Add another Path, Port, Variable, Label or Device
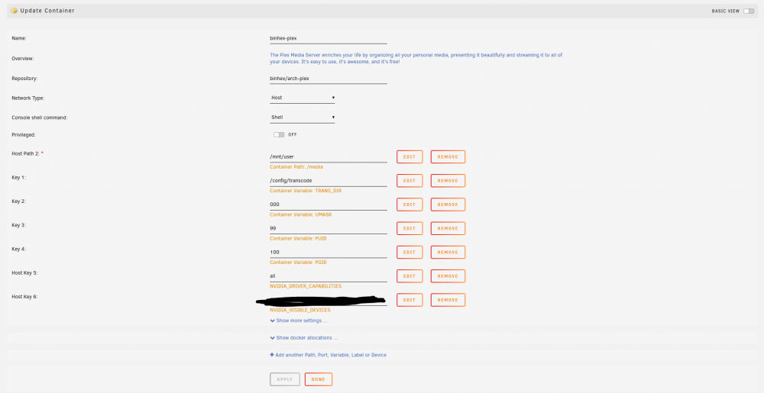Image resolution: width=764 pixels, height=393 pixels. (x=330, y=355)
